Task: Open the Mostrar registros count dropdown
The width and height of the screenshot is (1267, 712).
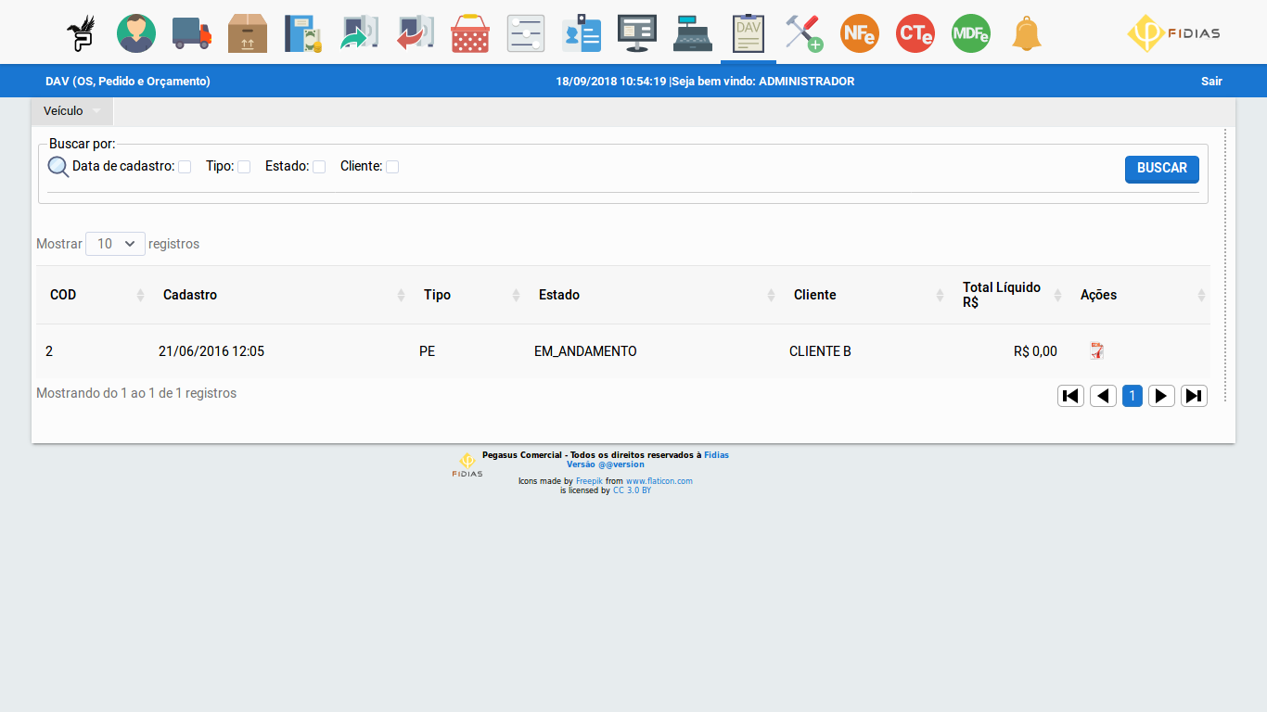Action: coord(115,244)
